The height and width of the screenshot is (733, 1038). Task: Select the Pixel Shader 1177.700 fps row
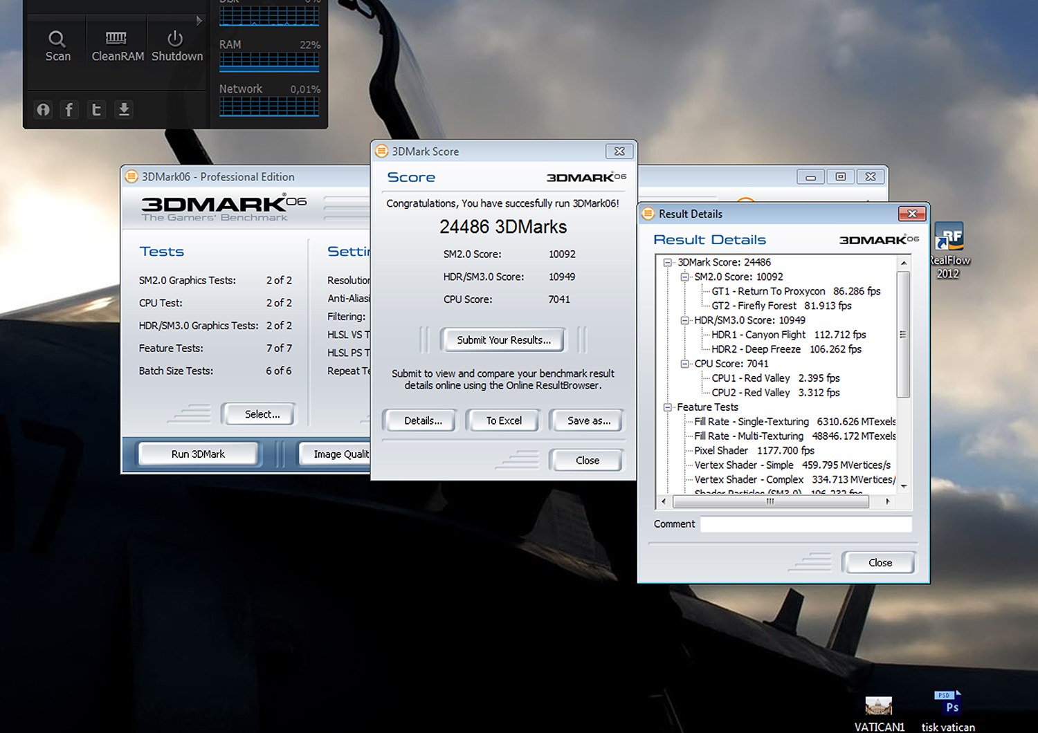point(754,451)
